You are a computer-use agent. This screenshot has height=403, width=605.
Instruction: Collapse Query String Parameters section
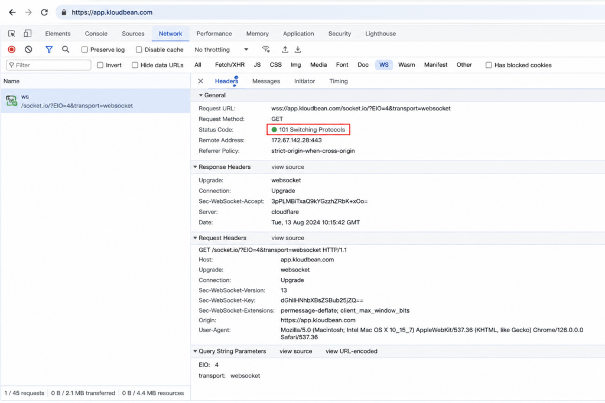[195, 351]
